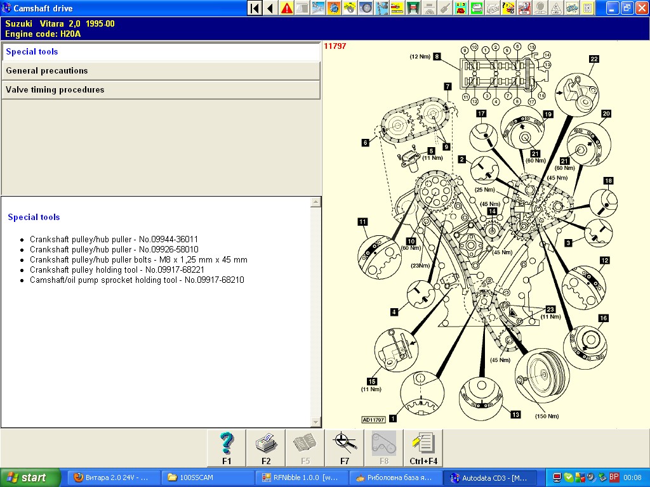Click callout 22 tensioner in diagram

tap(594, 59)
